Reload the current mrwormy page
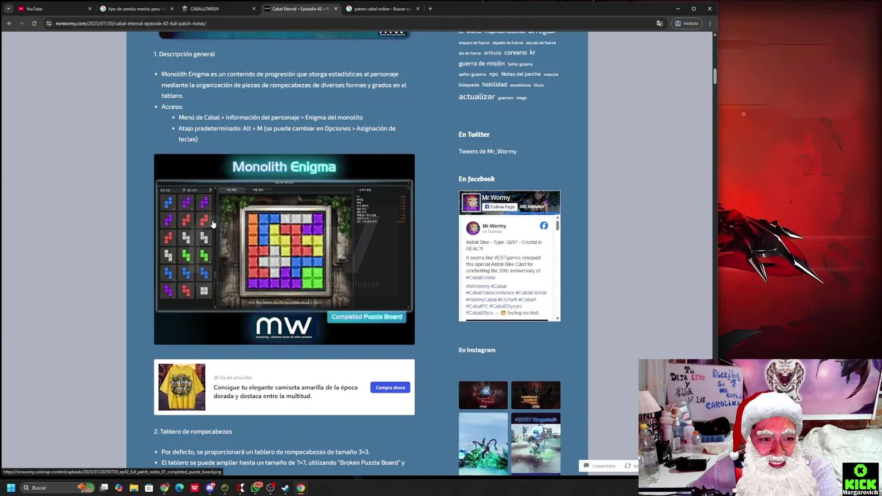The width and height of the screenshot is (882, 496). 34,23
